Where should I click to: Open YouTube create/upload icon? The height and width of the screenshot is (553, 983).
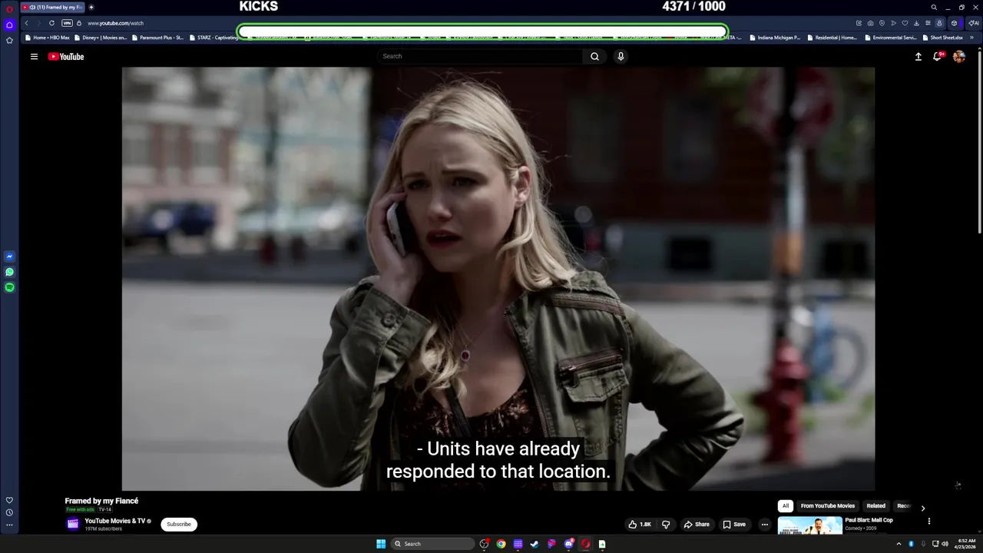pyautogui.click(x=918, y=56)
